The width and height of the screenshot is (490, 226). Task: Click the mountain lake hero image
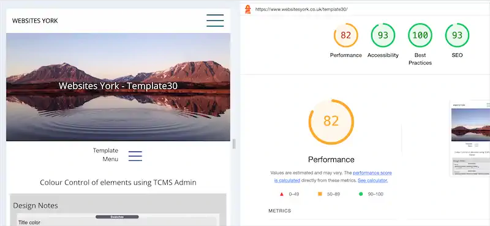(118, 87)
